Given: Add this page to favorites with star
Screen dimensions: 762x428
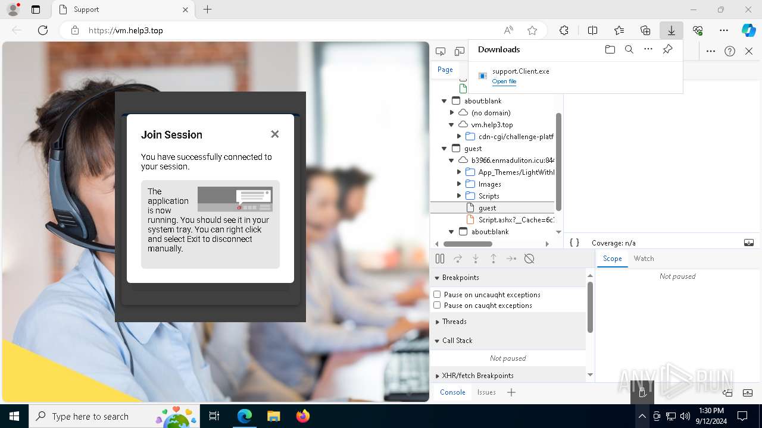Looking at the screenshot, I should 532,30.
